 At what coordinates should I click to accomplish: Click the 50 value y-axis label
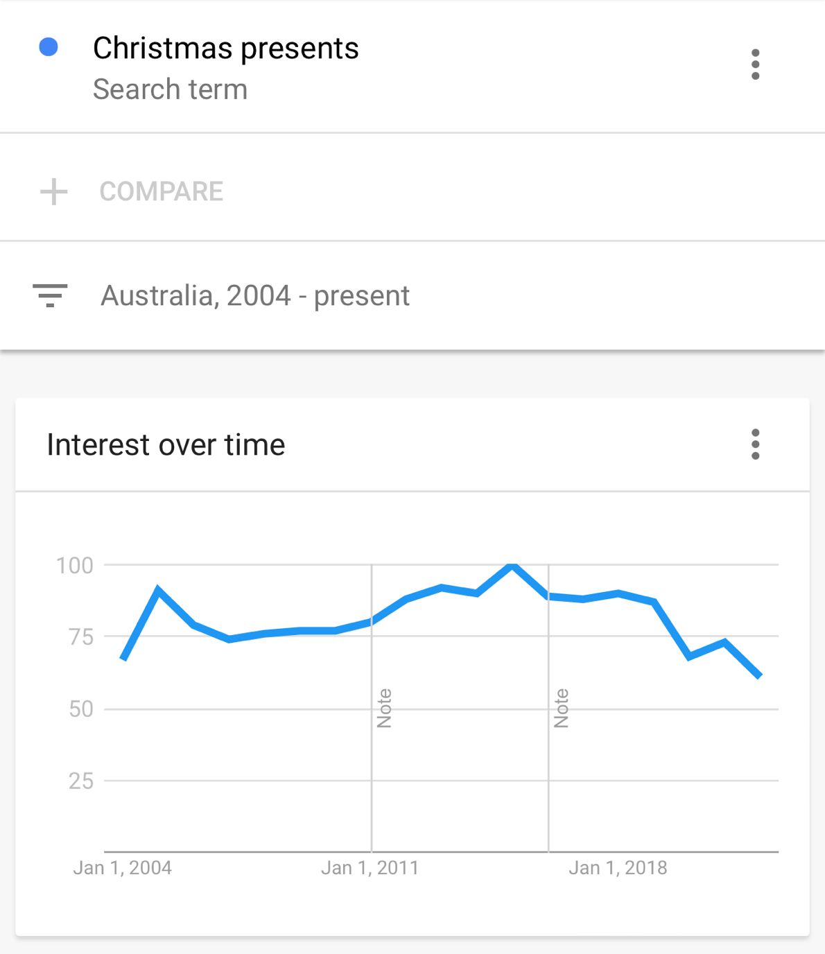[81, 709]
